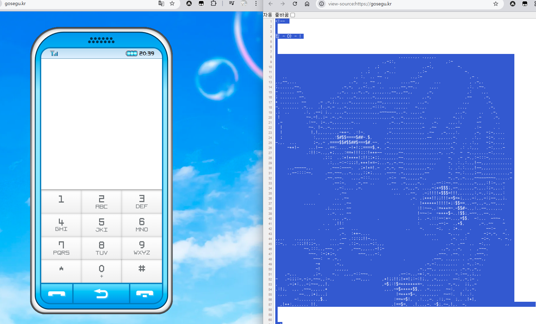Click the Korean comment text on line 4
Viewport: 536px width, 324px height.
(289, 36)
